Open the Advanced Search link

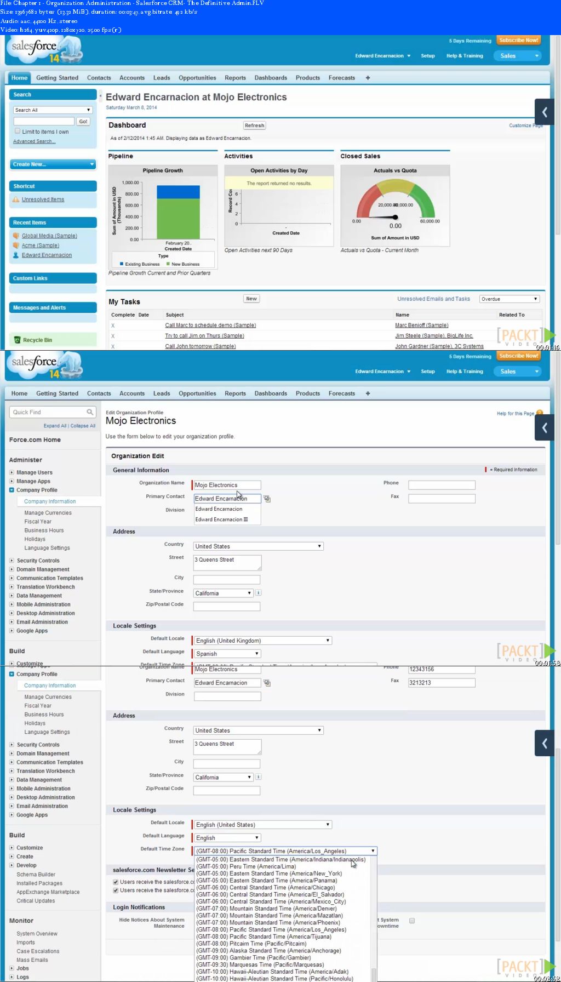[34, 141]
